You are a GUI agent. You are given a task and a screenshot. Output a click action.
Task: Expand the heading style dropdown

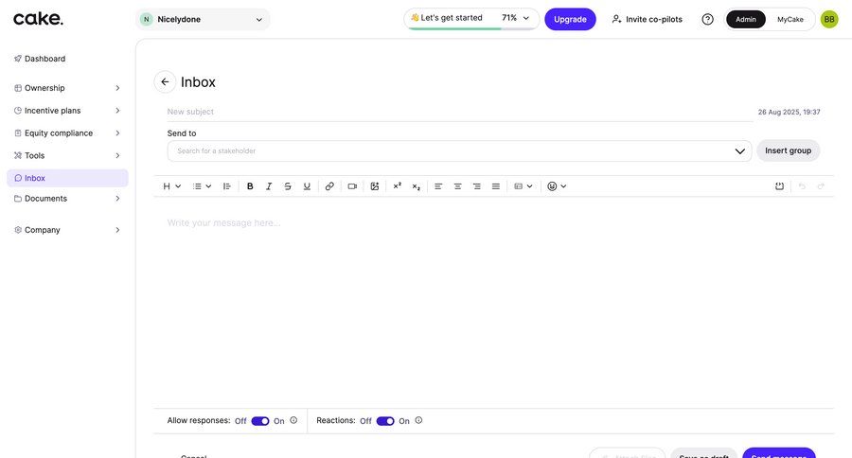pyautogui.click(x=171, y=186)
